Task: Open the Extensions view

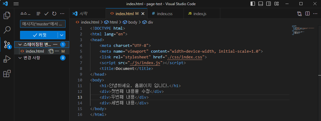Action: (7, 74)
